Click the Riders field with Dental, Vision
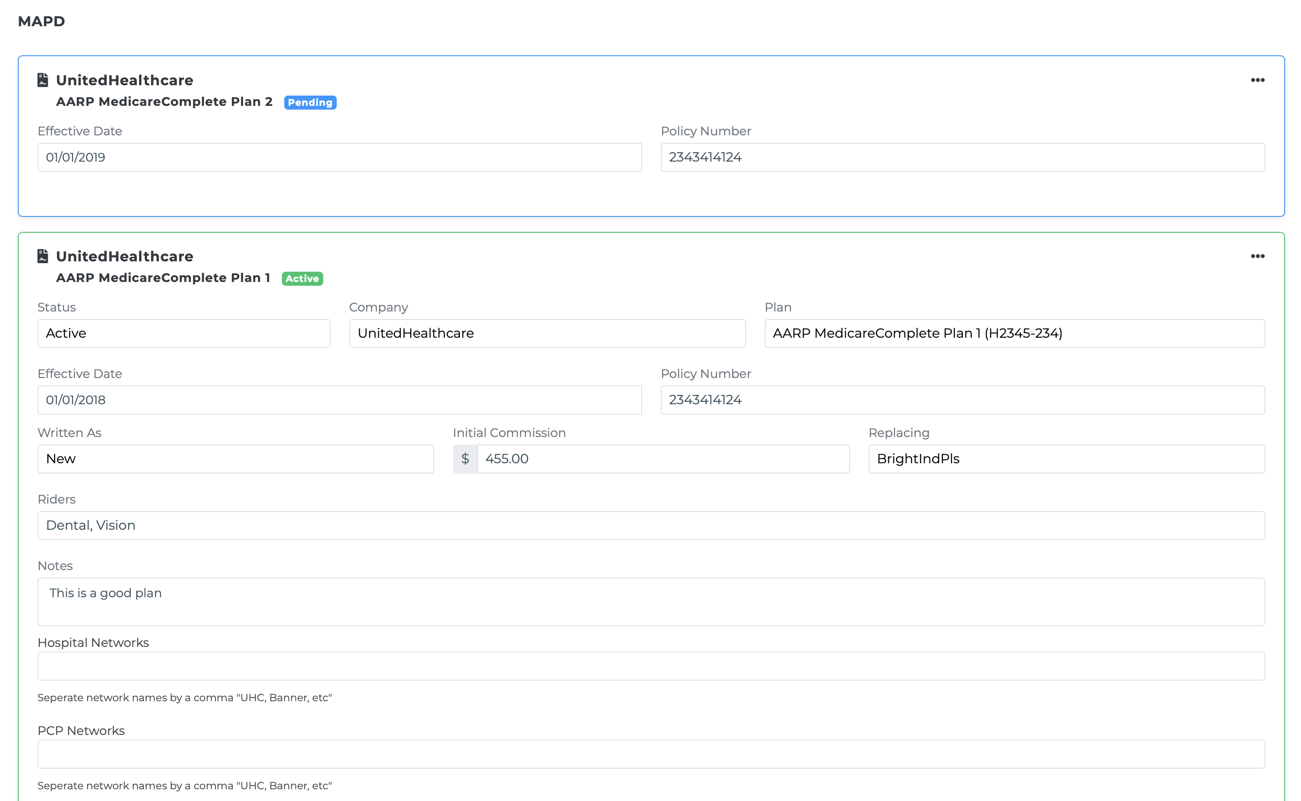The height and width of the screenshot is (801, 1301). [x=651, y=526]
